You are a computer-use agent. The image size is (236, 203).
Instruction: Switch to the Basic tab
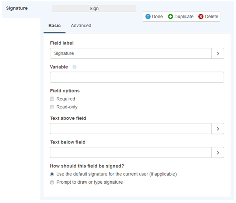pos(55,26)
